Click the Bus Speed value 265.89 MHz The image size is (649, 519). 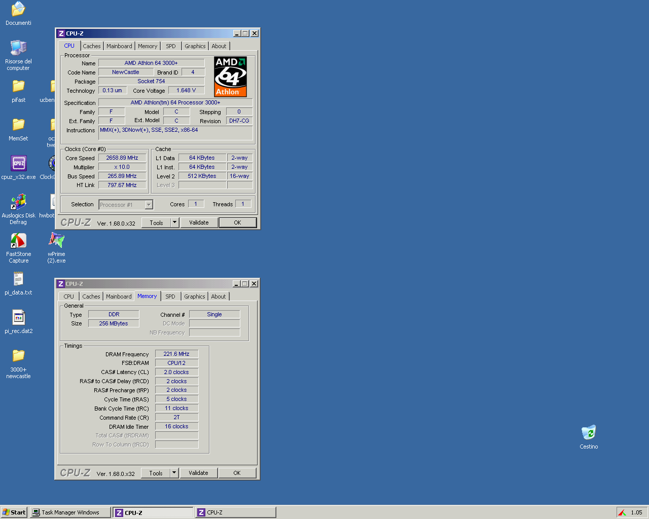(122, 176)
